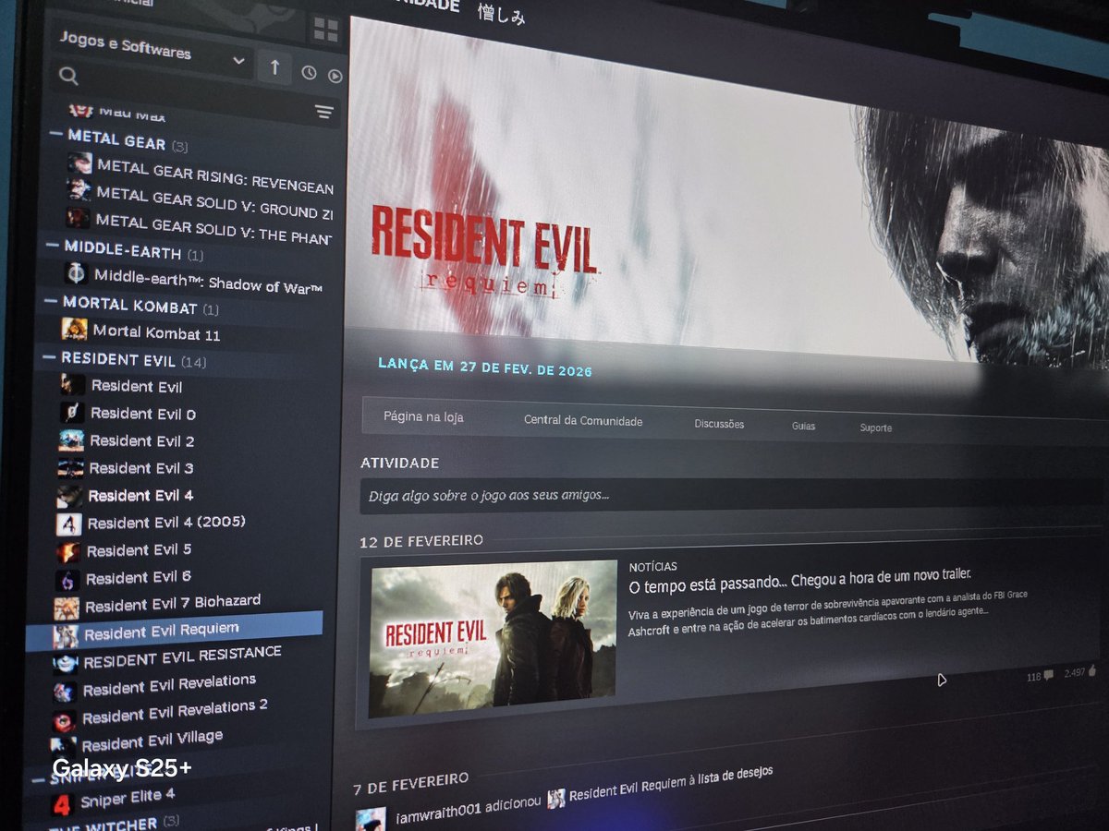Click the 12 DE FEVEREIRO date heading
The height and width of the screenshot is (831, 1109).
421,540
